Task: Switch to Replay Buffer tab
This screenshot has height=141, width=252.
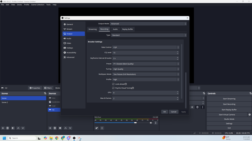Action: click(128, 29)
